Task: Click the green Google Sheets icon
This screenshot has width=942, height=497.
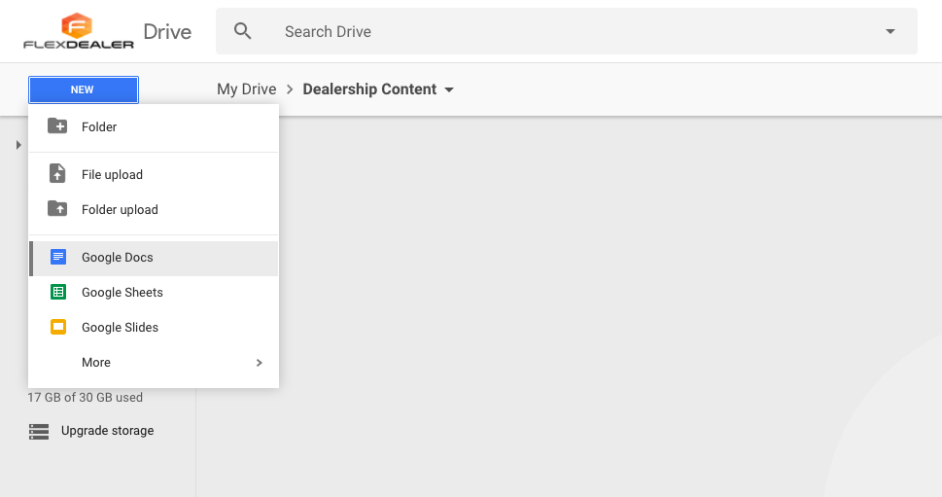Action: (x=58, y=293)
